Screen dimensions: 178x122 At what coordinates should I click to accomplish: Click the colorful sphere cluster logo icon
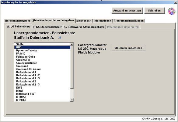[x=172, y=11]
